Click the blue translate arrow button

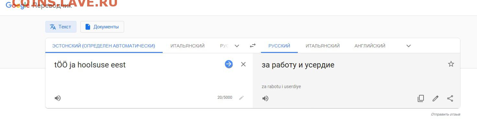(x=229, y=64)
